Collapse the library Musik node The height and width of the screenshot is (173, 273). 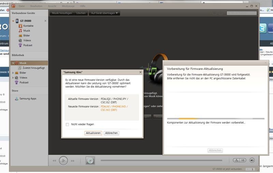point(13,63)
